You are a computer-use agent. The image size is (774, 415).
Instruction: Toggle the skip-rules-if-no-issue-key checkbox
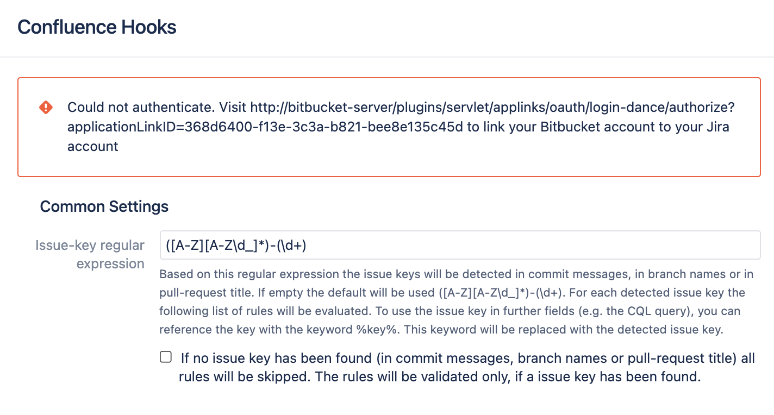coord(166,357)
